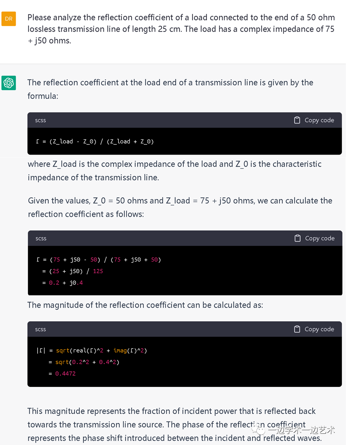Click the scss label on the magnitude block
This screenshot has width=346, height=445.
(41, 329)
